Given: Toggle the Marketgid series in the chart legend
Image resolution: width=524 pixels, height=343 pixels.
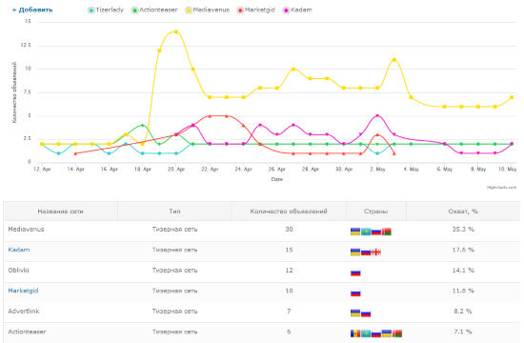Looking at the screenshot, I should point(256,10).
